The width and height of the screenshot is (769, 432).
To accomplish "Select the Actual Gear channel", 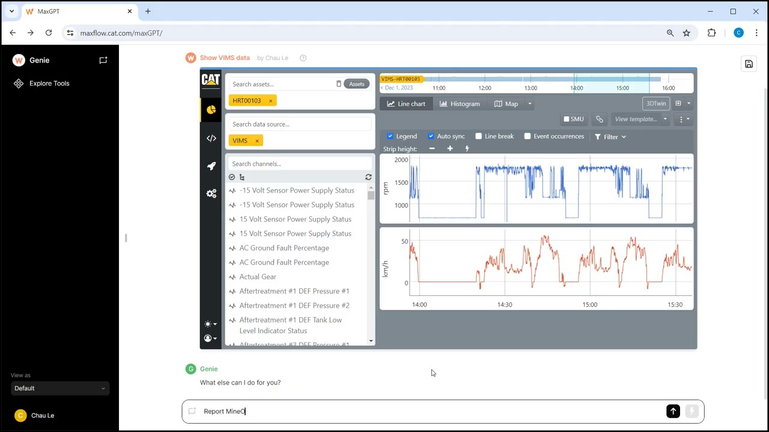I will click(258, 277).
